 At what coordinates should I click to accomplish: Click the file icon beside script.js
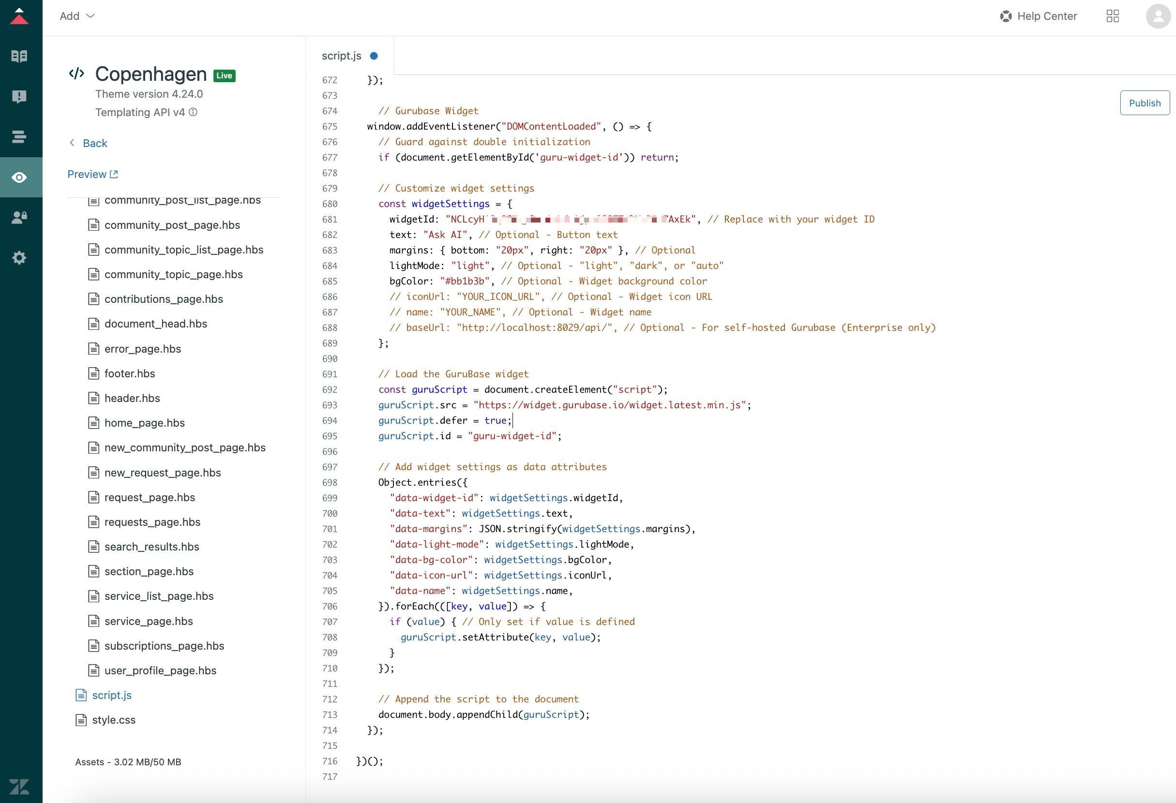81,695
